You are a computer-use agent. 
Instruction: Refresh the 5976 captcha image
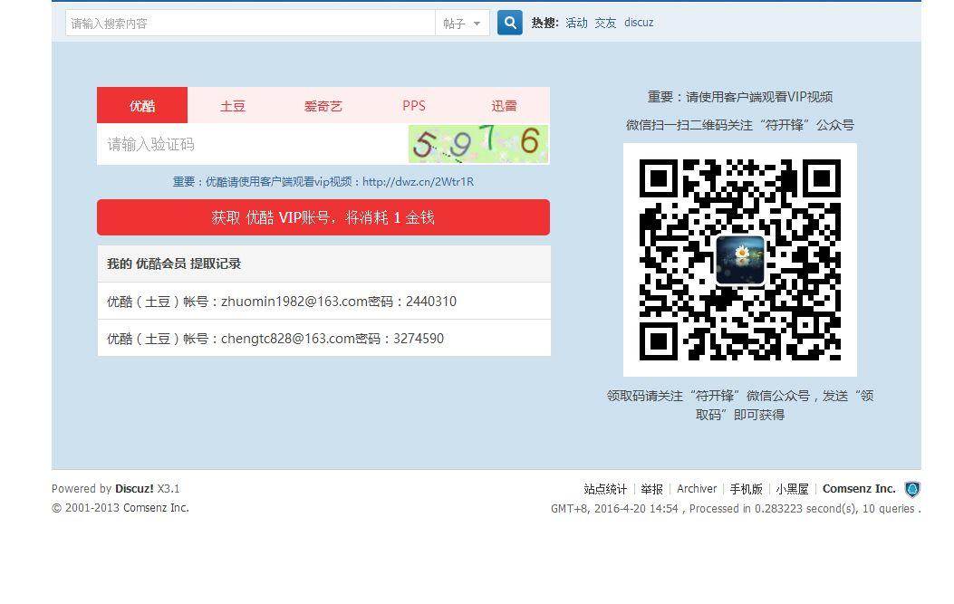(478, 144)
